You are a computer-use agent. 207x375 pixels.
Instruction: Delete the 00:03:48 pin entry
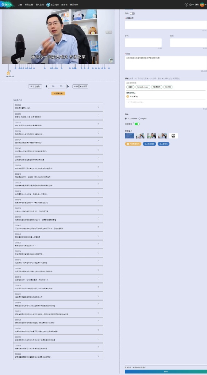(x=99, y=201)
